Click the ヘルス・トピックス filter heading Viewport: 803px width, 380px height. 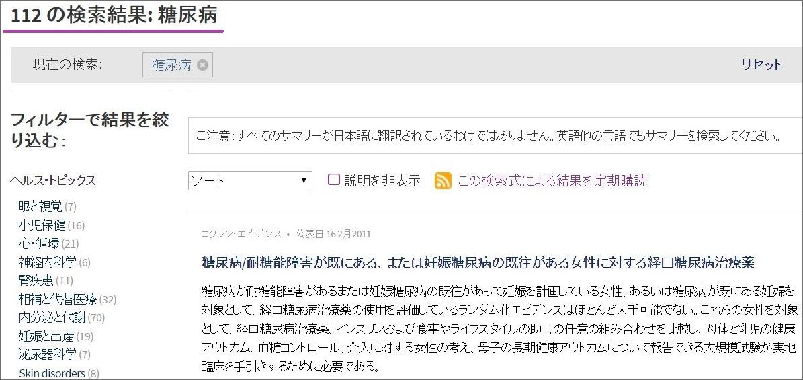pos(53,180)
